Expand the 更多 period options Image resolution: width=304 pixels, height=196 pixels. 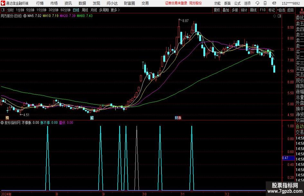point(115,10)
